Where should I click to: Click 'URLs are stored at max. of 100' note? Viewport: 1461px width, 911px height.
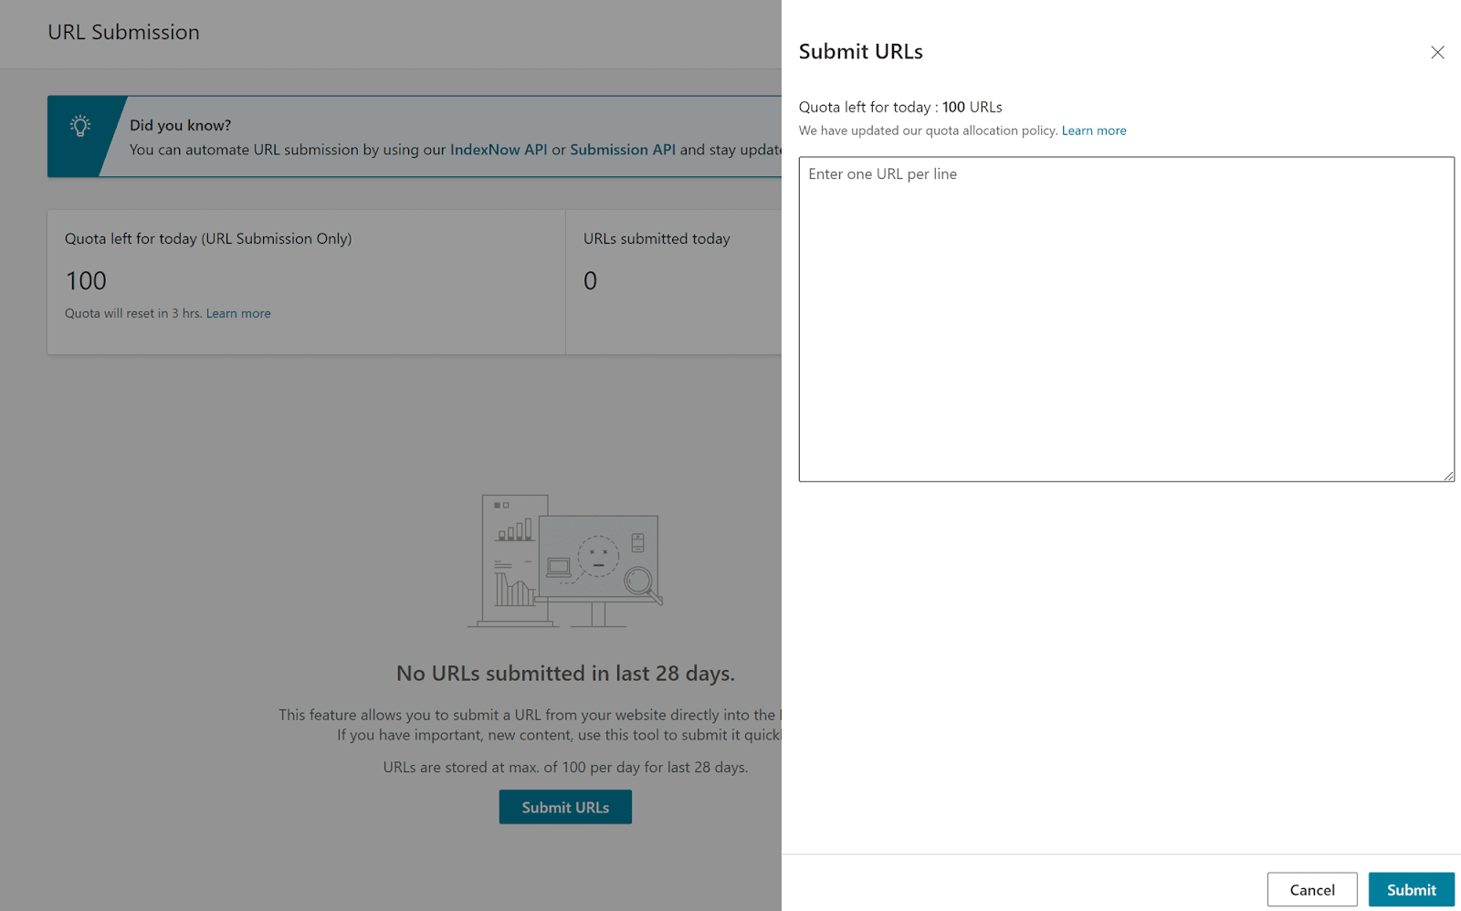pos(565,768)
